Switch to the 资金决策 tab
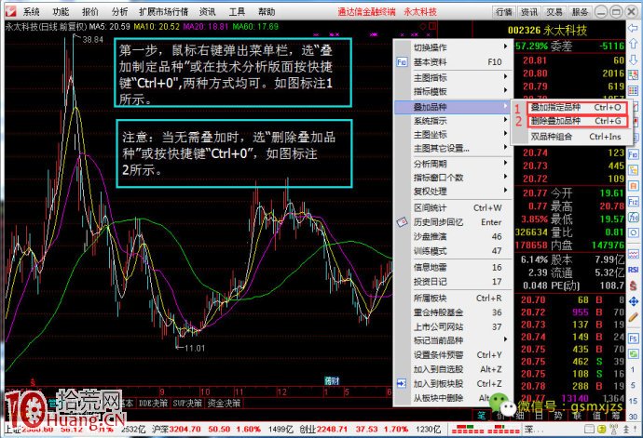This screenshot has width=643, height=438. pos(224,404)
